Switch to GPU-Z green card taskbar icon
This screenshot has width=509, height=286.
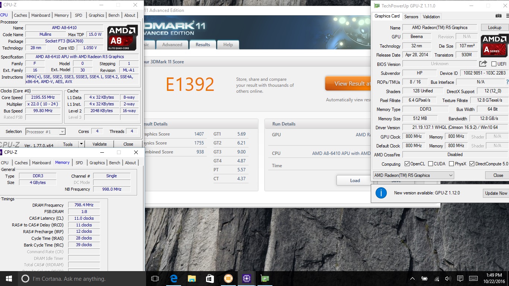pyautogui.click(x=265, y=279)
